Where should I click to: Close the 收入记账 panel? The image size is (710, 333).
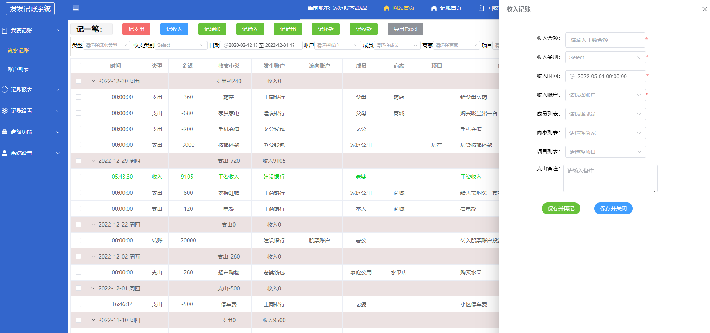click(704, 9)
